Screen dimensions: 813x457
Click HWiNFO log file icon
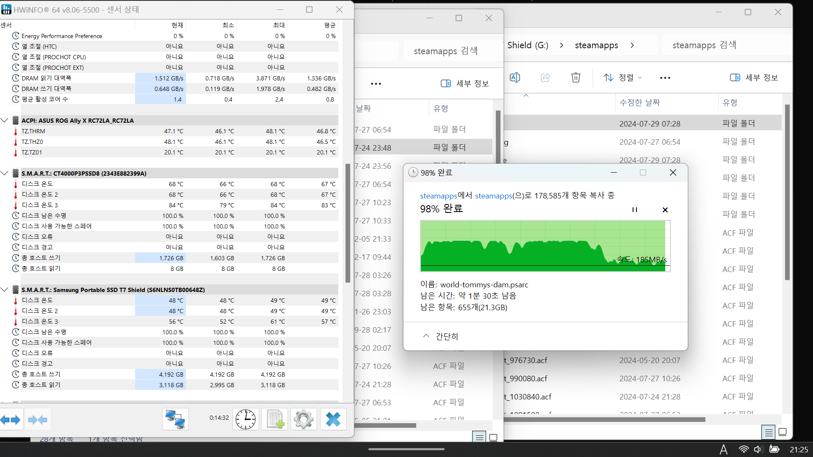tap(275, 419)
